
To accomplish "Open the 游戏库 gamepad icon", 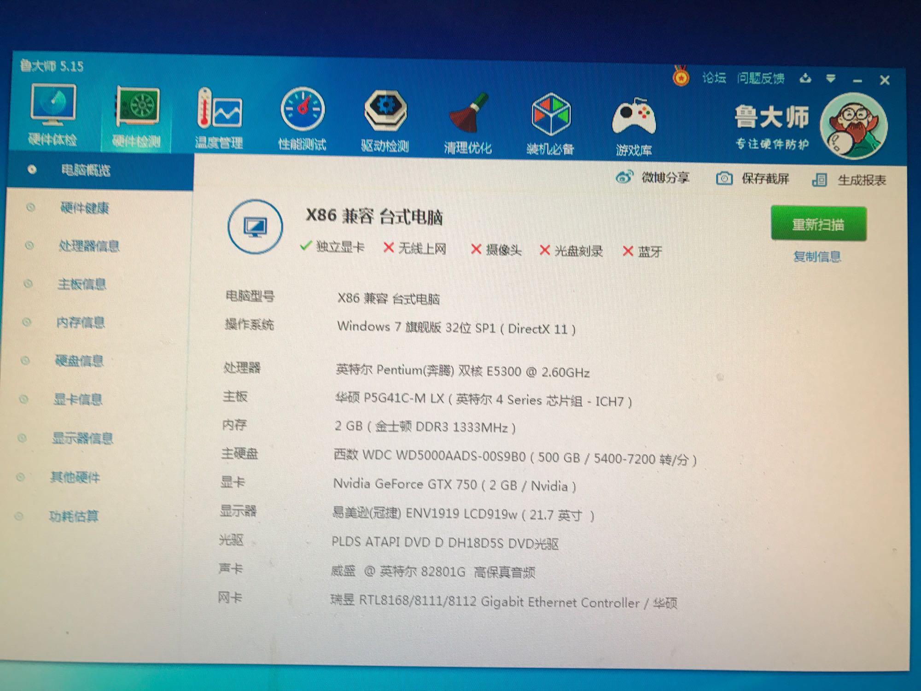I will pos(634,117).
